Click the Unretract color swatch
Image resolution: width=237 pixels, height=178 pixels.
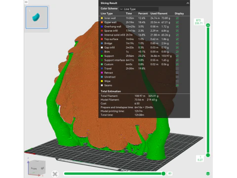(102, 77)
